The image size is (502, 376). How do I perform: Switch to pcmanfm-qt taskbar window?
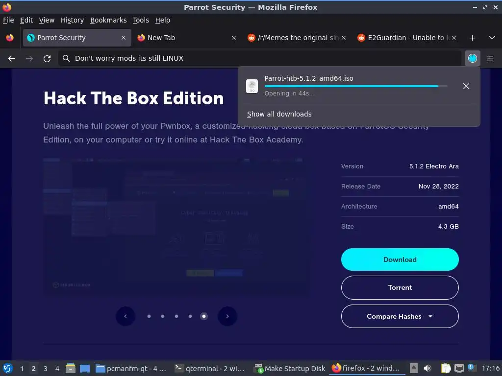(x=131, y=369)
